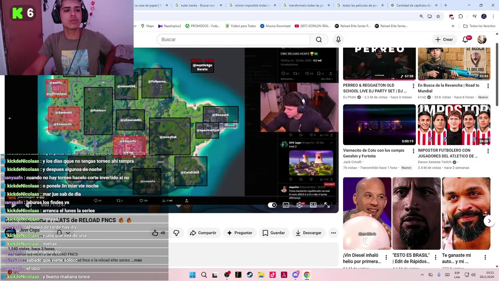Click the Preguntar button
Image resolution: width=499 pixels, height=281 pixels.
(x=239, y=233)
